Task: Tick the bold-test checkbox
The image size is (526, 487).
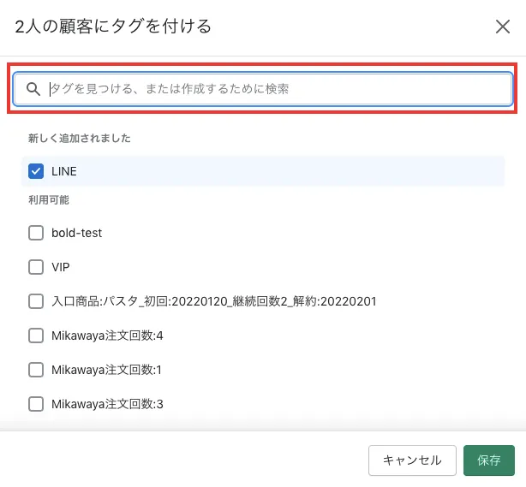Action: pos(36,233)
